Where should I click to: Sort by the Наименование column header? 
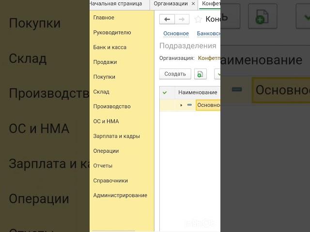click(198, 92)
